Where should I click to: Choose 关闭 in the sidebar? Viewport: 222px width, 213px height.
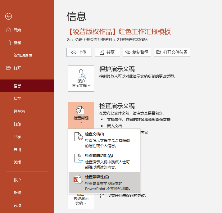pos(27,162)
